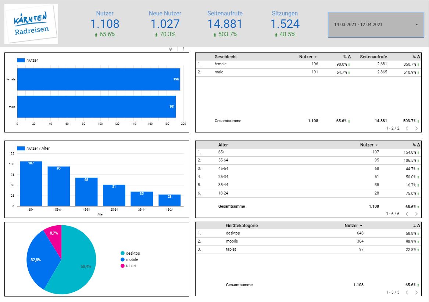Click next page arrow in Alter table
The image size is (429, 302).
pyautogui.click(x=416, y=214)
